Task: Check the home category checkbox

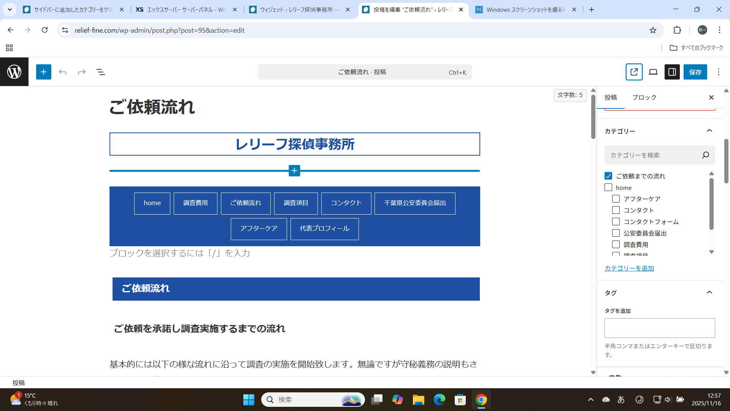Action: click(608, 188)
